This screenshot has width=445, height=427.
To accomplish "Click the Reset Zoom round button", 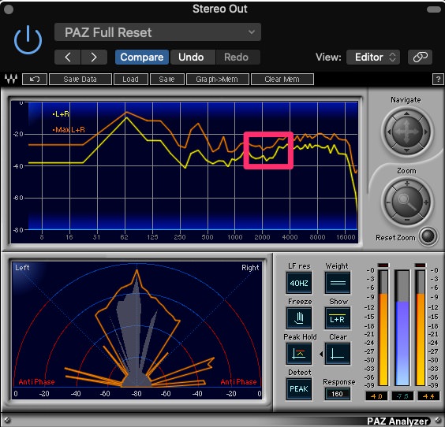I will coord(428,236).
